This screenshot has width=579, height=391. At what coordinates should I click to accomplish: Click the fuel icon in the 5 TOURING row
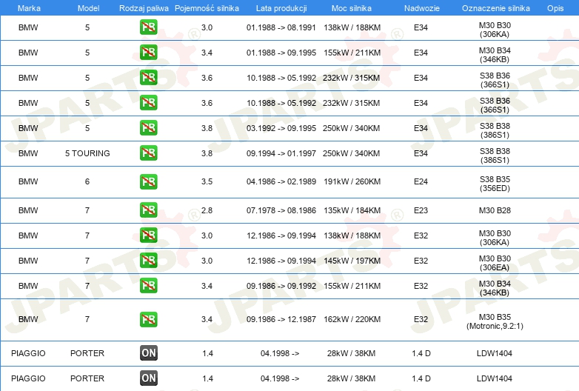[148, 153]
